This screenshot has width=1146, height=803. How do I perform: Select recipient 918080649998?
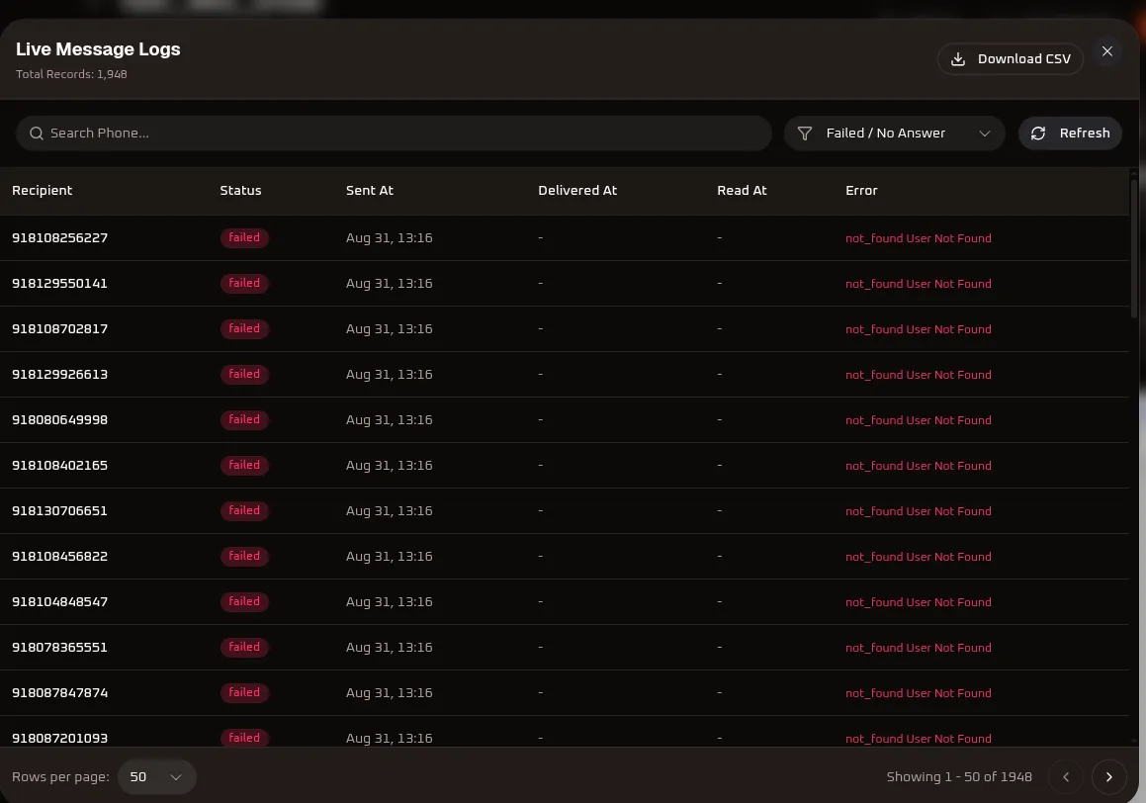(60, 420)
